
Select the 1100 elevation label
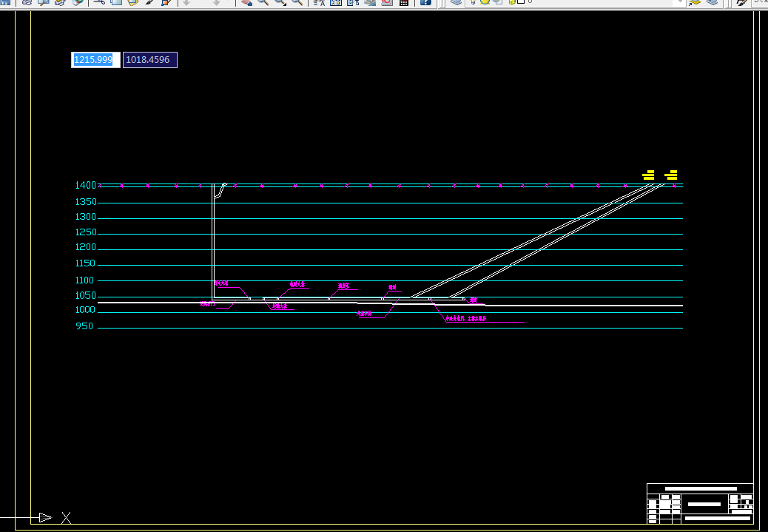pyautogui.click(x=85, y=280)
